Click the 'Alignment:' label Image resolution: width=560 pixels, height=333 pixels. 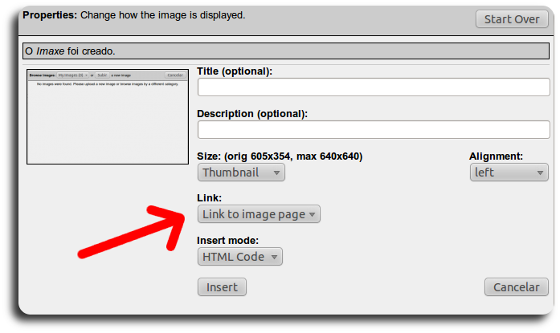pyautogui.click(x=496, y=156)
